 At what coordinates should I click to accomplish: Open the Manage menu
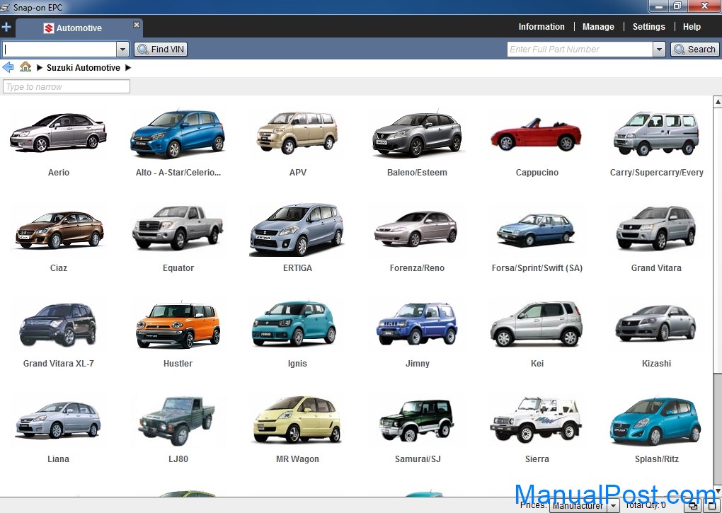pos(598,27)
